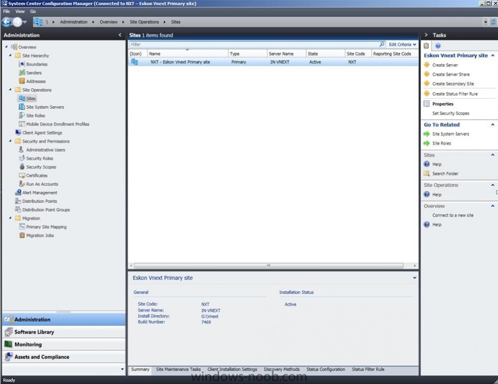Click Create Server in the Tasks pane
This screenshot has width=498, height=384.
tap(445, 65)
